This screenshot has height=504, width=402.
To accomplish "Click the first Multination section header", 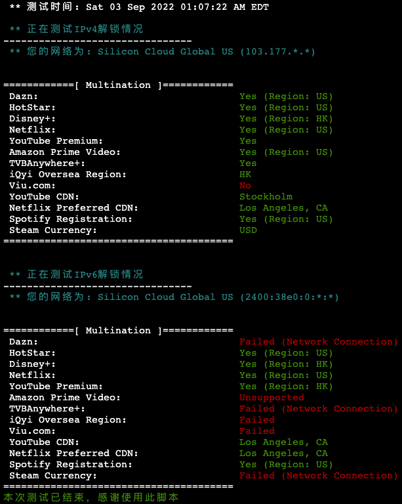I will tap(118, 85).
